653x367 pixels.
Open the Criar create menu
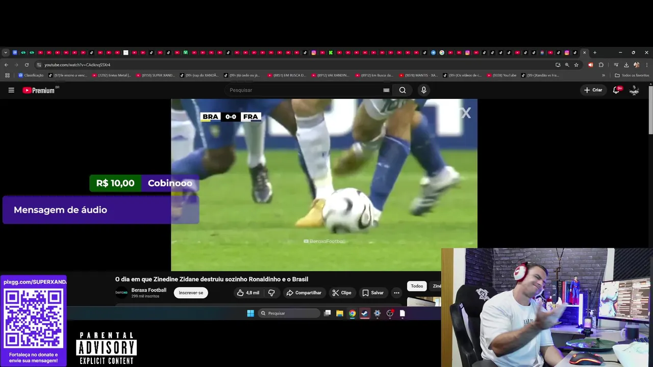click(x=593, y=90)
